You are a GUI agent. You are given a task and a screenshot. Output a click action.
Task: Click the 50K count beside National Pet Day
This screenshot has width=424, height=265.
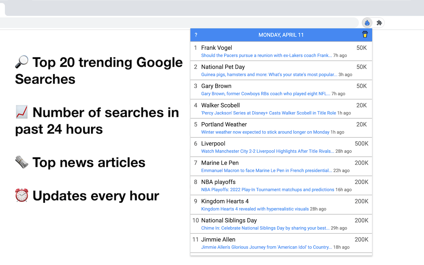(362, 67)
